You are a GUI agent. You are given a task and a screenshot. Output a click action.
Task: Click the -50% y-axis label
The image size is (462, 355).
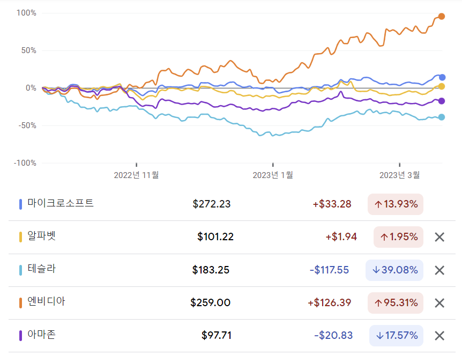pyautogui.click(x=27, y=125)
